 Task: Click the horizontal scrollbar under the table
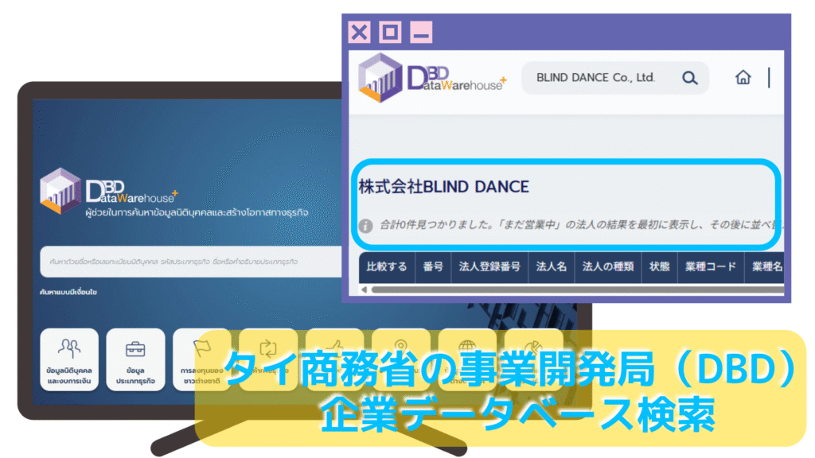(577, 289)
